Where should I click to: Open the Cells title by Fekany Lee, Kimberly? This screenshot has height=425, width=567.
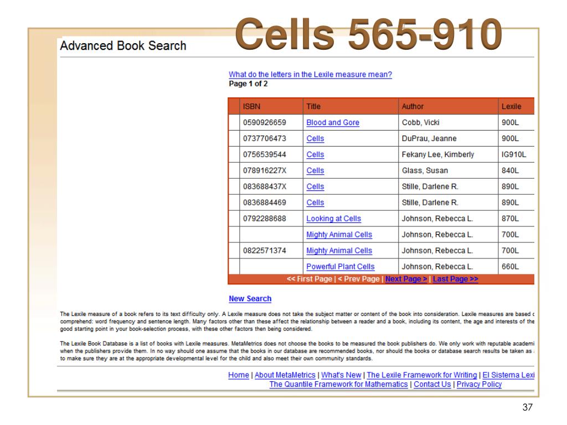tap(315, 154)
